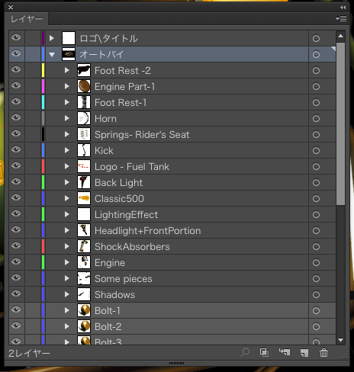Click target circle for Engine layer
Screen dimensions: 354x372
click(x=316, y=262)
